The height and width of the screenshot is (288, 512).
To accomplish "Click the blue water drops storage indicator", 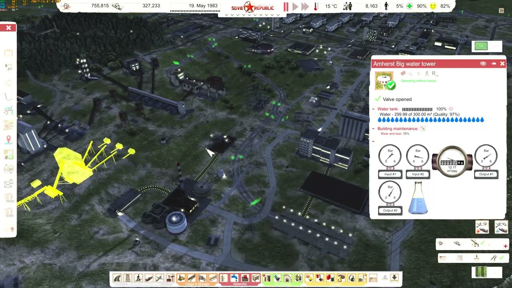I will (x=431, y=120).
